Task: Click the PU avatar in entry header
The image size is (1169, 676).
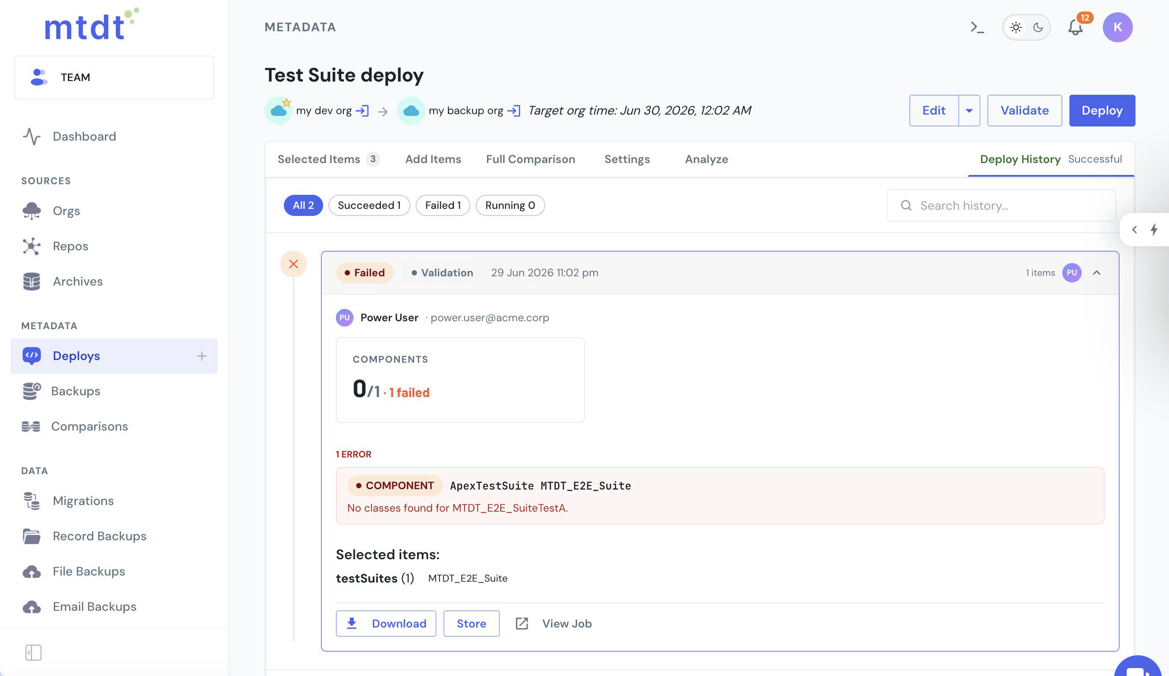Action: [1072, 273]
